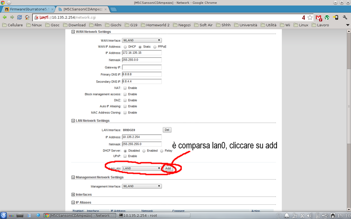The width and height of the screenshot is (351, 219).
Task: Select DHCP for WAN IP Address
Action: pos(125,47)
